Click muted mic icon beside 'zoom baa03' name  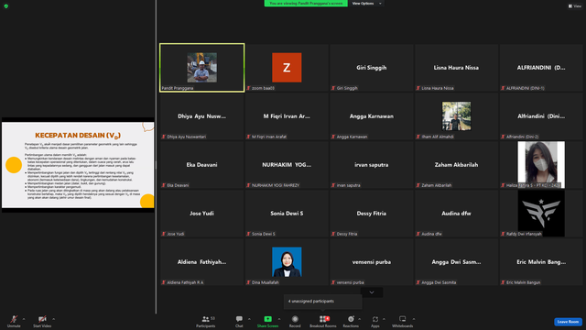(248, 88)
